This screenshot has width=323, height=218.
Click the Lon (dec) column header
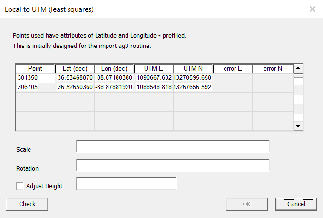click(114, 69)
